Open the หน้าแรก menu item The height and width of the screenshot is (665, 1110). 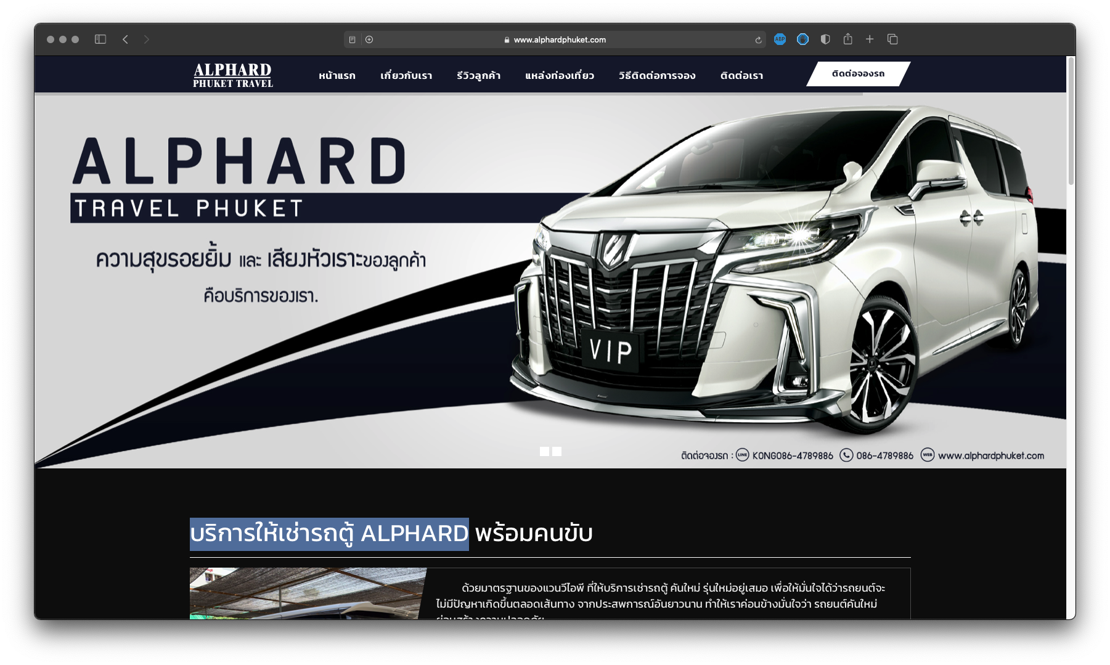coord(337,76)
